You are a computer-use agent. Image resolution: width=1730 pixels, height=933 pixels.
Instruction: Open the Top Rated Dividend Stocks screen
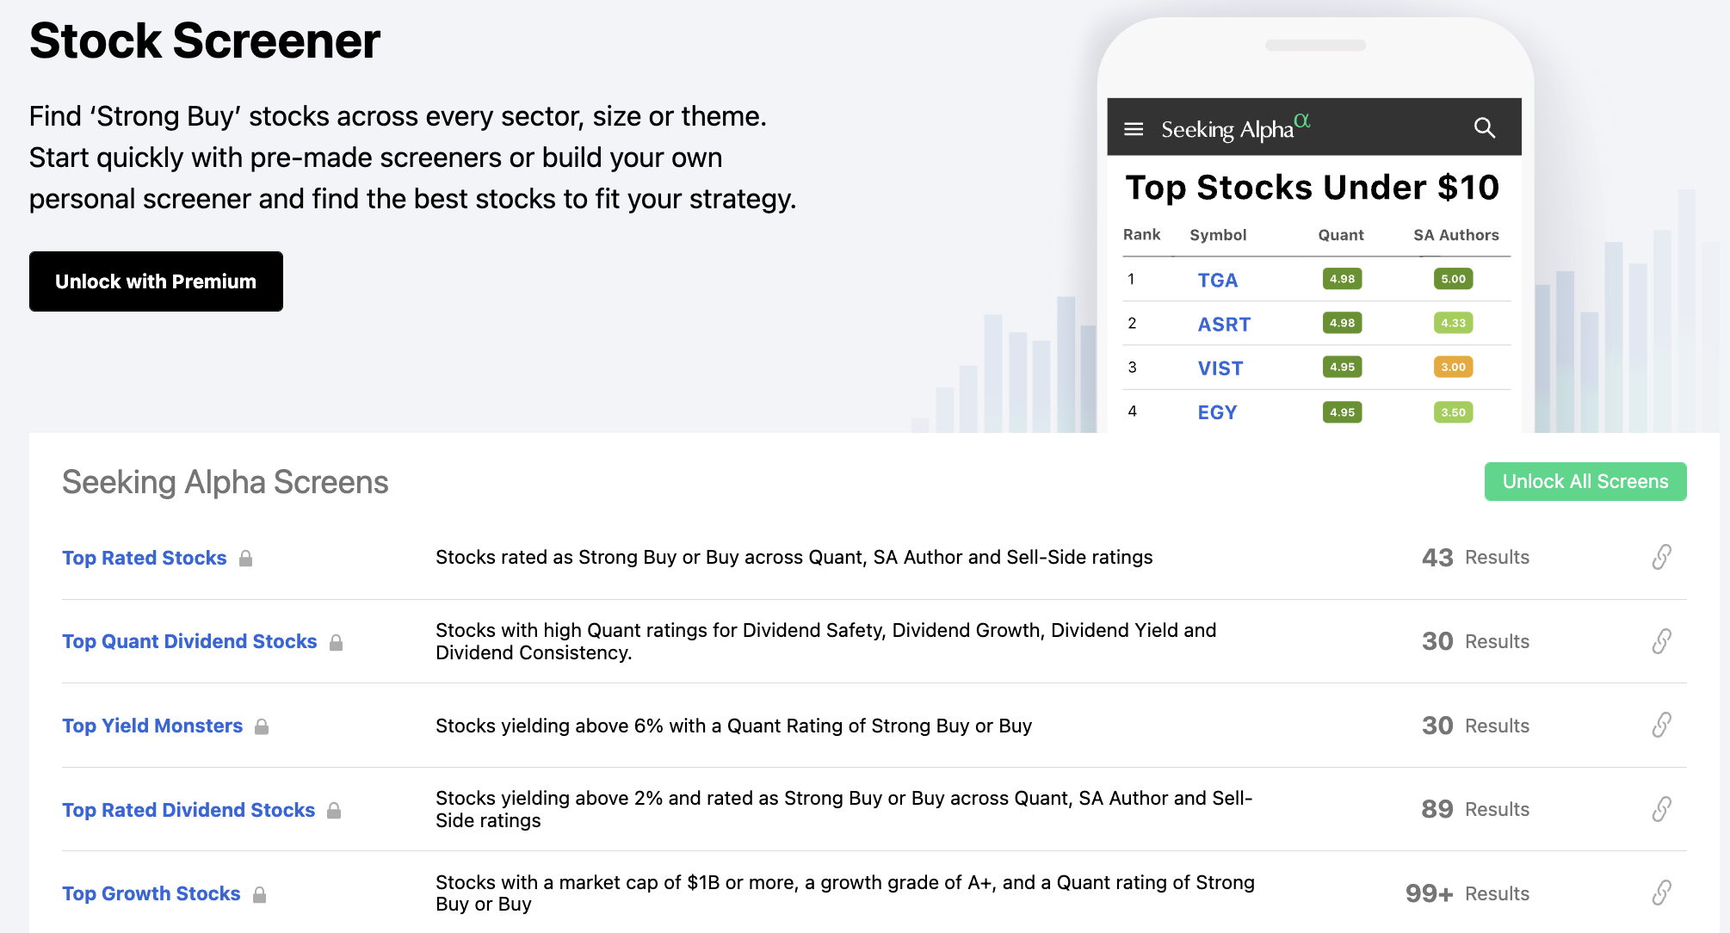coord(188,810)
